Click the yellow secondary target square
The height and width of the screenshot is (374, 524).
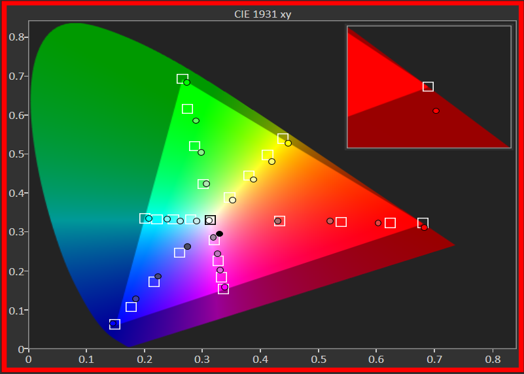click(283, 138)
